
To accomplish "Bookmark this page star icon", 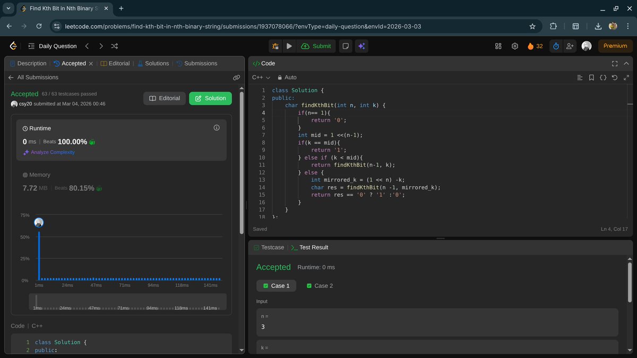I will point(532,26).
